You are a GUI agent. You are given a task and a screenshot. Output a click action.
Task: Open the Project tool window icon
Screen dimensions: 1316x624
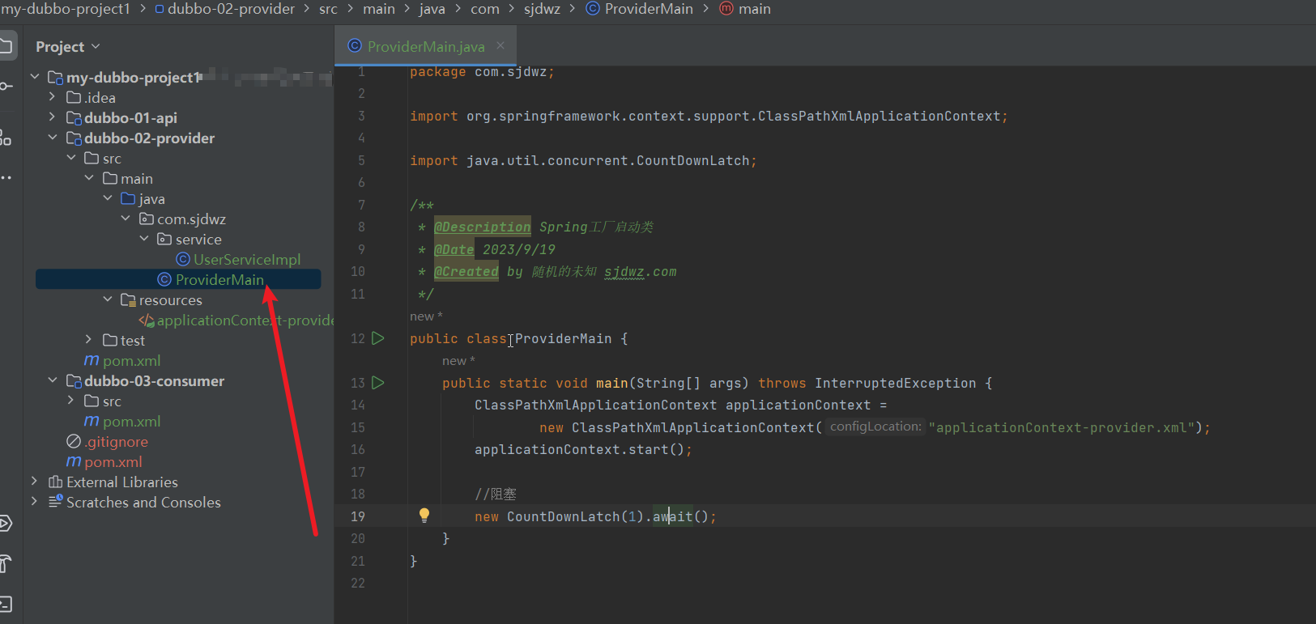6,45
